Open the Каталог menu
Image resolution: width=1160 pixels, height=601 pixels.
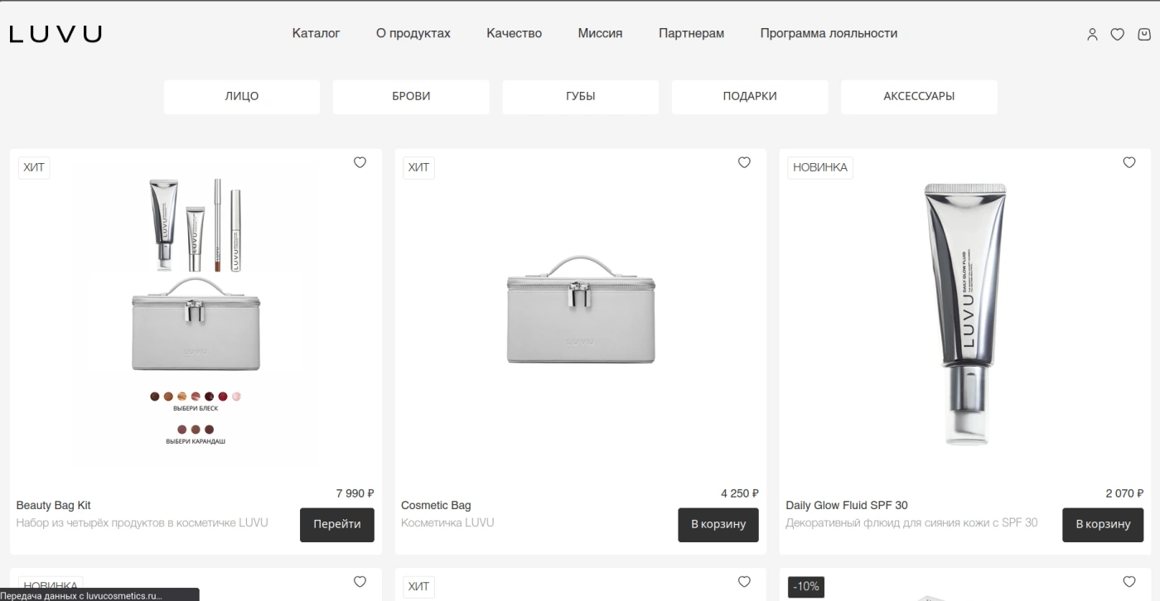click(317, 33)
